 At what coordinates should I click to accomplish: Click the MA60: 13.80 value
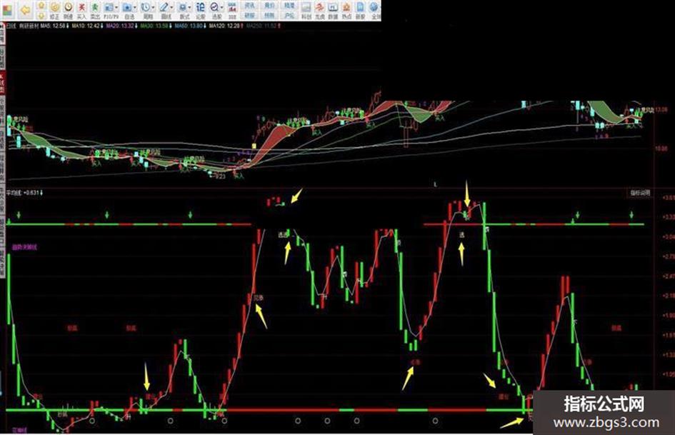pyautogui.click(x=190, y=26)
